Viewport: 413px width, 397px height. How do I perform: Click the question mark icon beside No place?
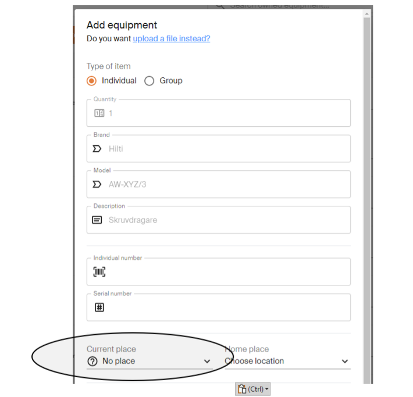point(92,361)
